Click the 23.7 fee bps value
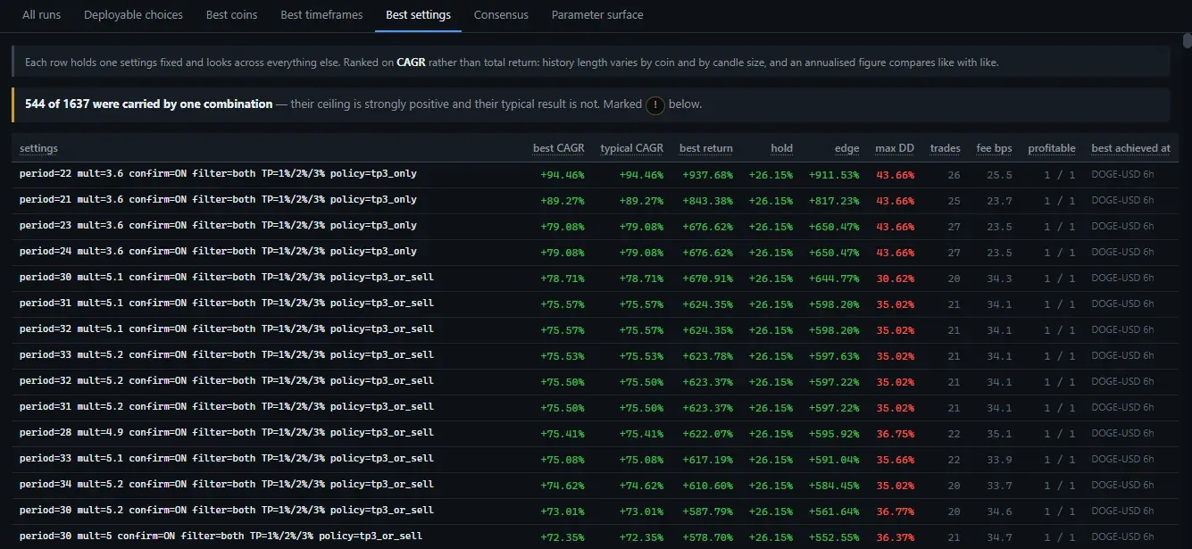This screenshot has height=549, width=1192. click(1000, 201)
